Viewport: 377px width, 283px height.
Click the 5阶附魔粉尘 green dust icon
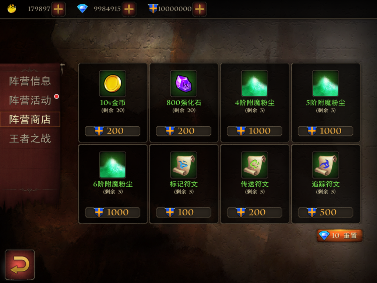(x=325, y=83)
